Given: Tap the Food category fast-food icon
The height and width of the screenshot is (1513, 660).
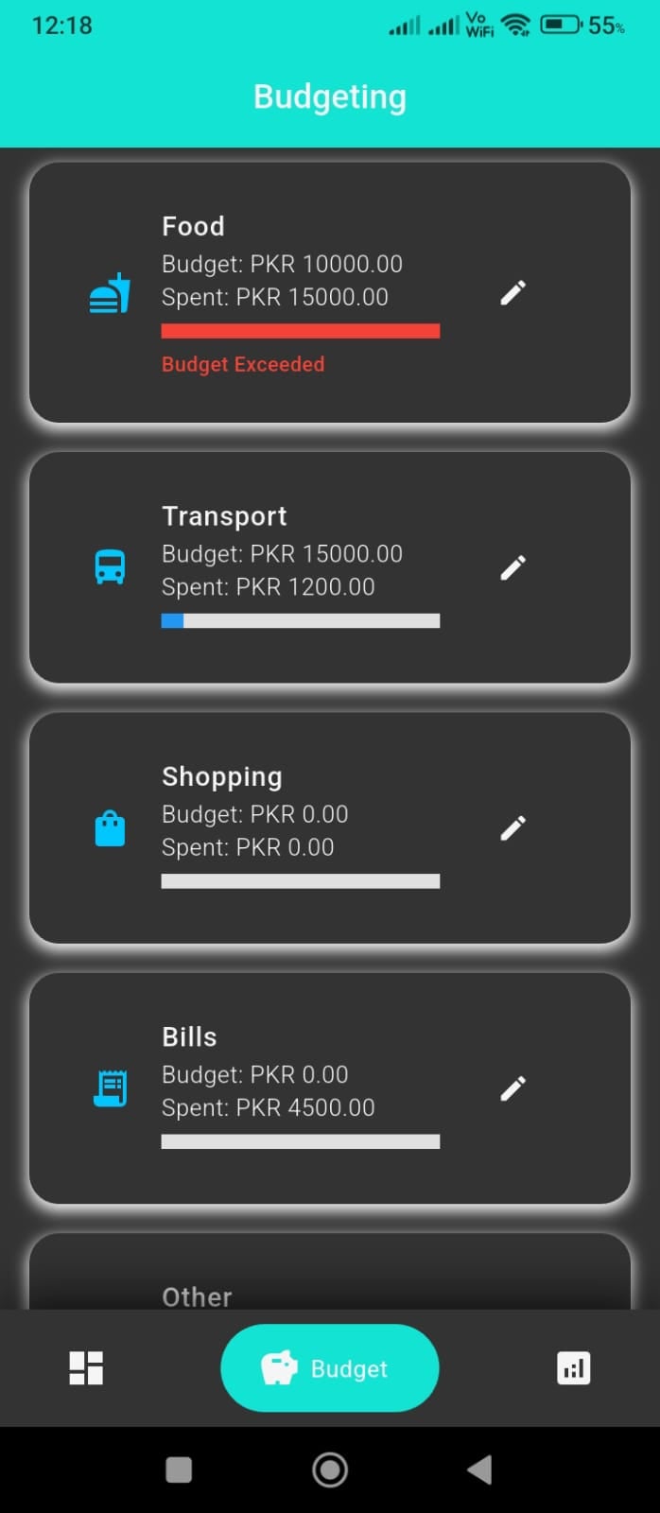Looking at the screenshot, I should (x=110, y=294).
